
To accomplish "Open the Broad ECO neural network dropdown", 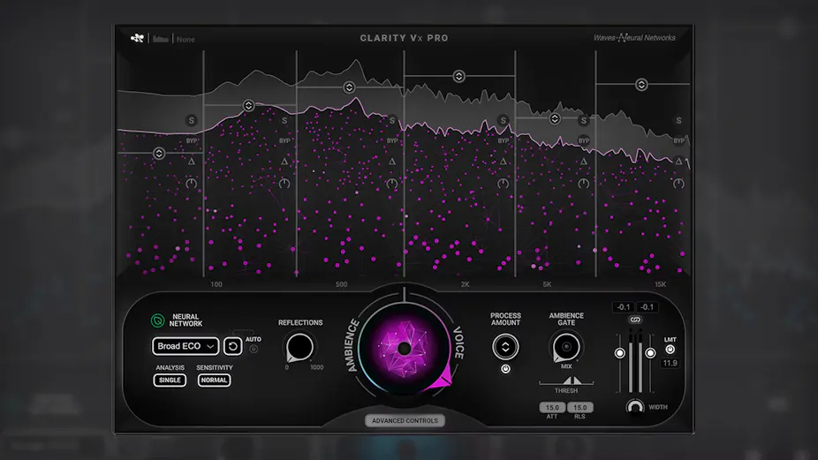I will point(186,346).
